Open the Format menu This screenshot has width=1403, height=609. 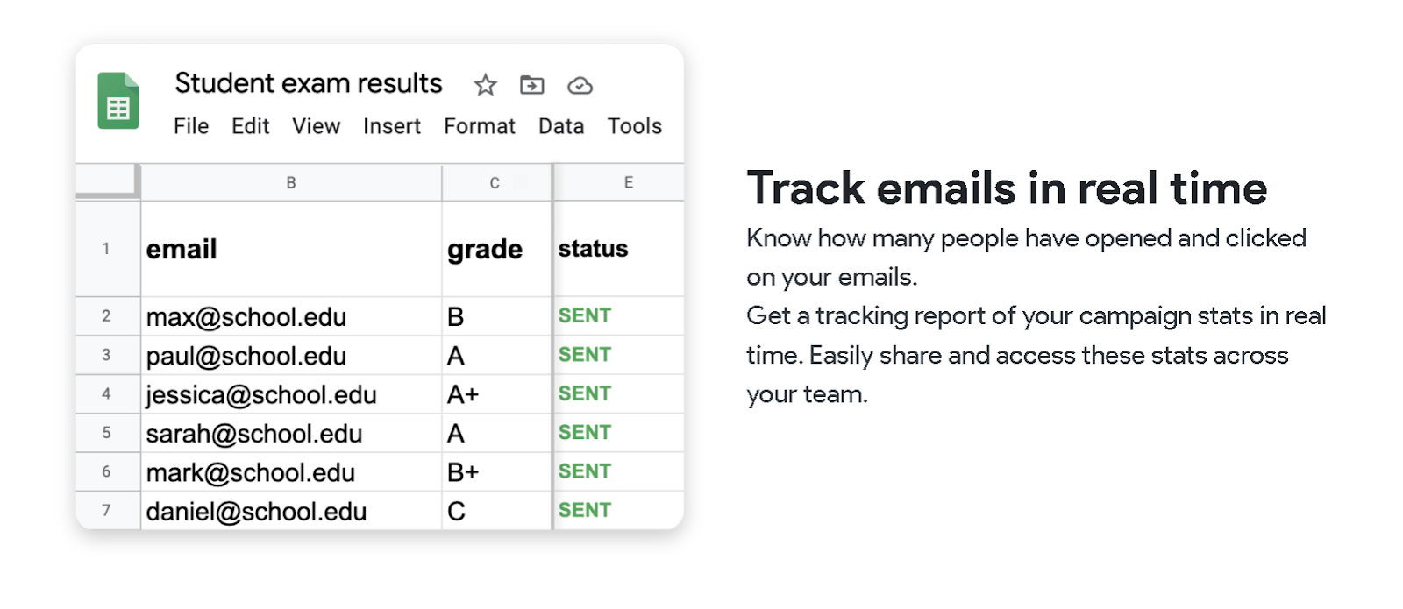coord(479,126)
